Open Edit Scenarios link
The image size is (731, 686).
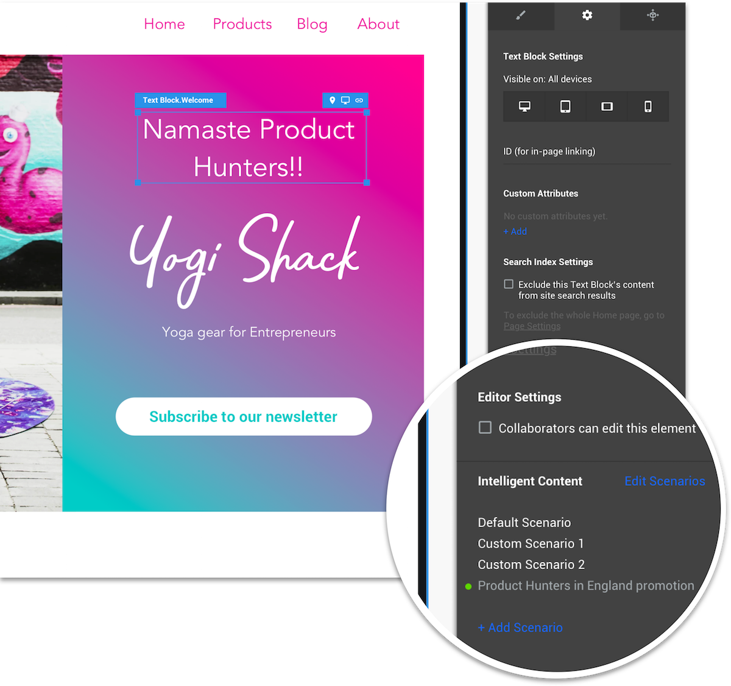(665, 481)
